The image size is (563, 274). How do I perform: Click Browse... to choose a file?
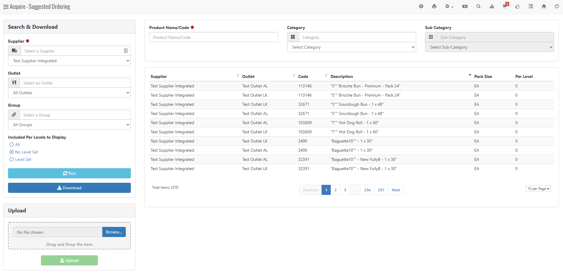pyautogui.click(x=114, y=232)
